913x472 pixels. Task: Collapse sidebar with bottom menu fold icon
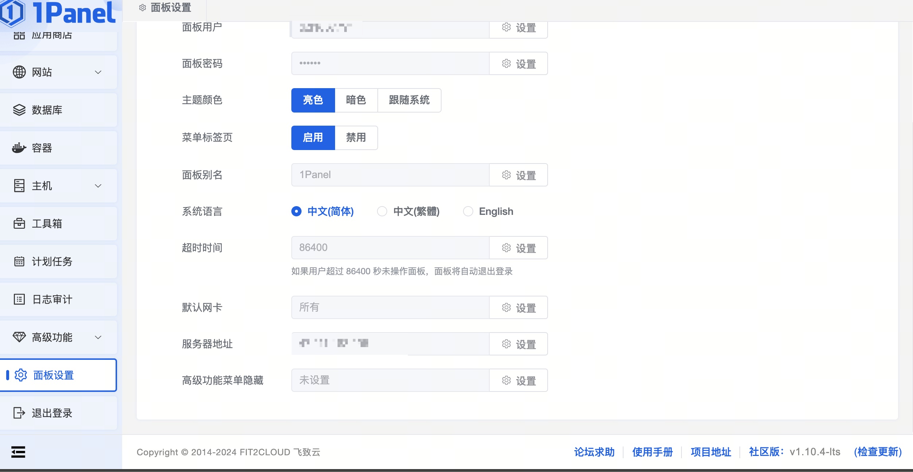18,452
